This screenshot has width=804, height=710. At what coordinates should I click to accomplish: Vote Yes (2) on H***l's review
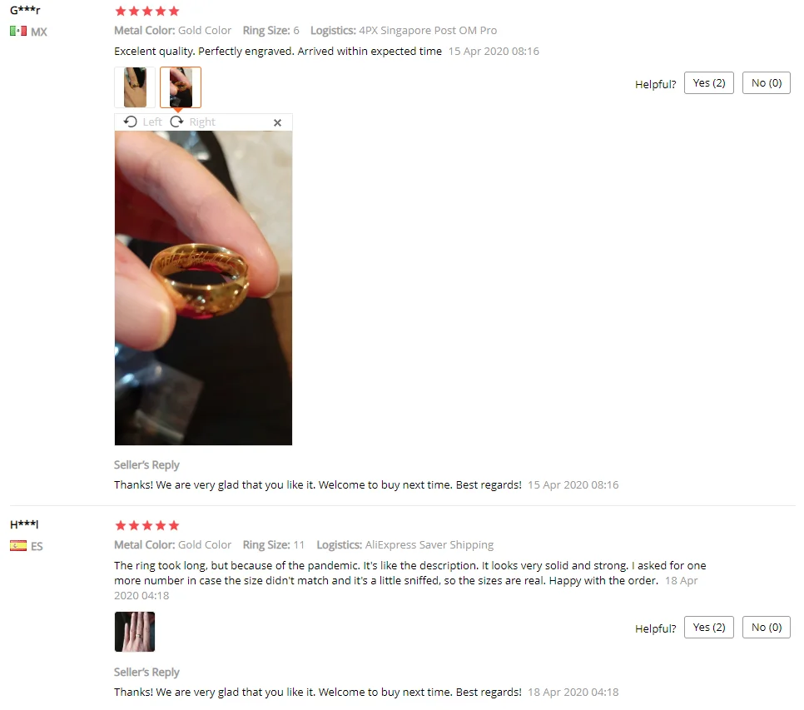click(709, 628)
